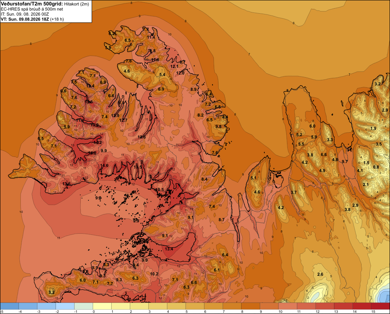Click the temperature value 4.4 on the map

pos(225,117)
